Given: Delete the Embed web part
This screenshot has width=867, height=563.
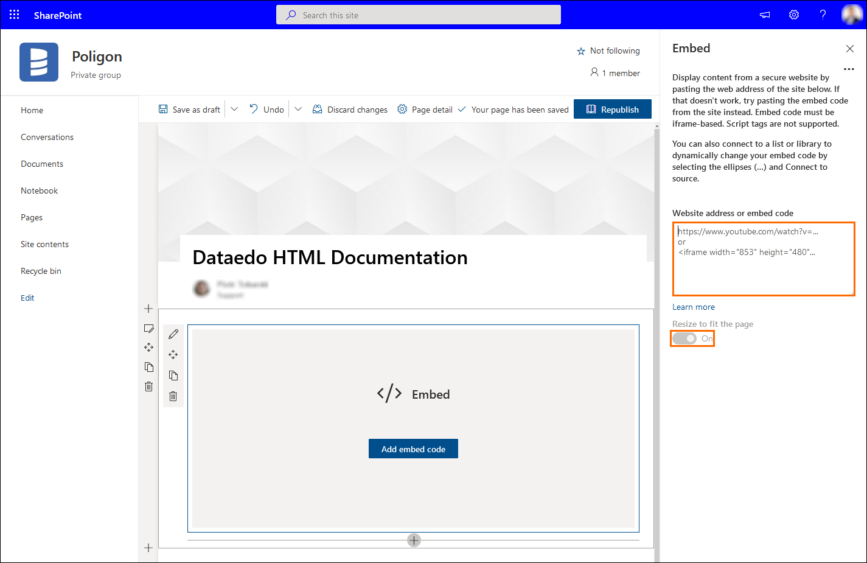Looking at the screenshot, I should 173,396.
